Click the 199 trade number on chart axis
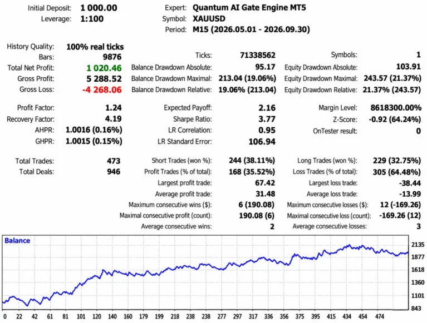This screenshot has width=427, height=323. click(159, 316)
